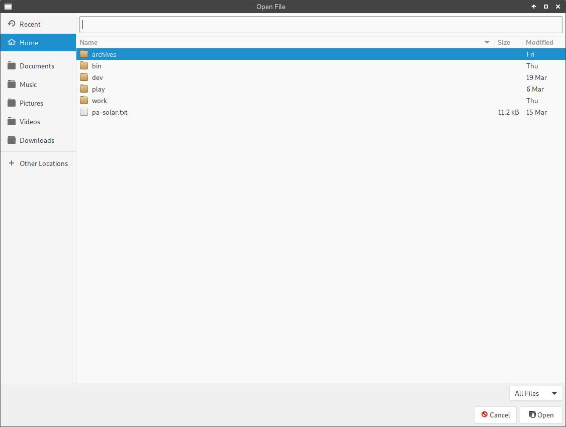Expand the All Files filter dropdown
The width and height of the screenshot is (566, 427).
pyautogui.click(x=535, y=393)
